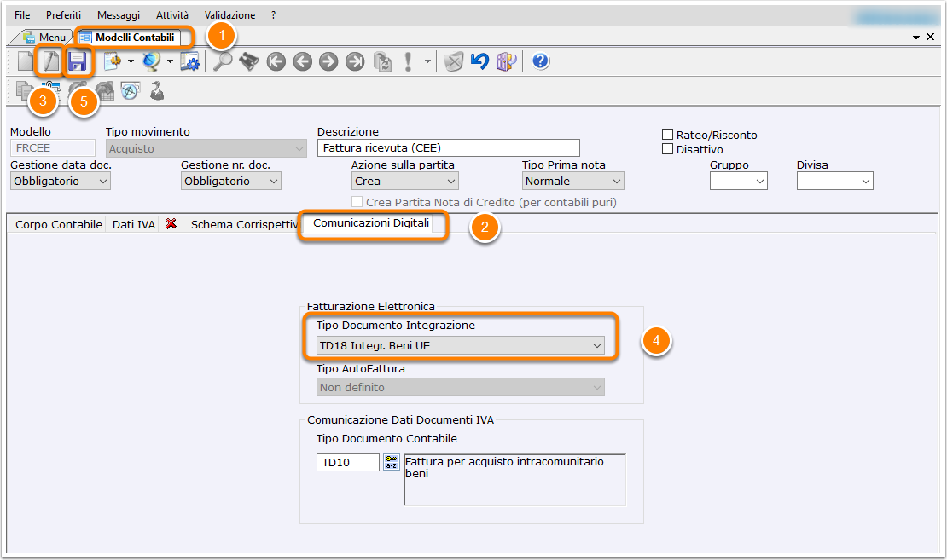Expand the Tipo Documento Integrazione dropdown

pyautogui.click(x=460, y=346)
